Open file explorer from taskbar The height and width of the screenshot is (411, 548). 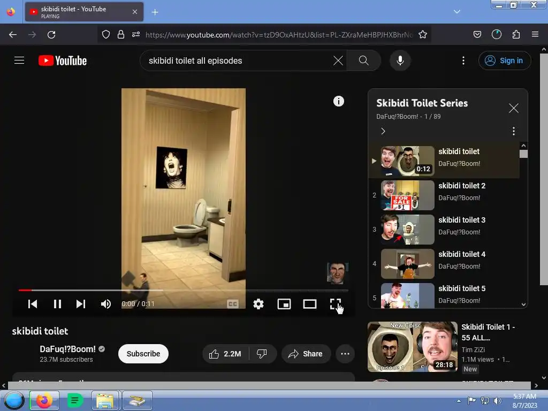point(105,400)
